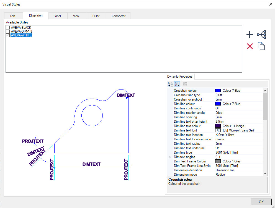Image resolution: width=275 pixels, height=208 pixels.
Task: Switch to the Label tab
Action: coord(57,16)
